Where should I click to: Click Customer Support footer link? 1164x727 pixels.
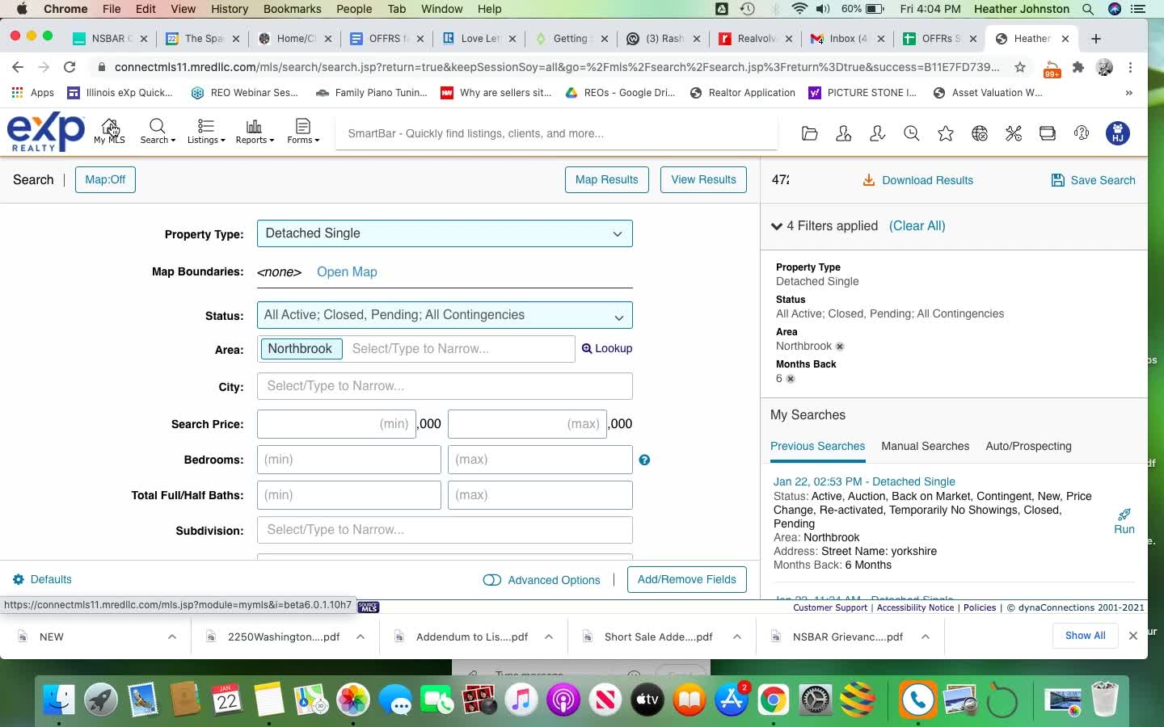coord(829,607)
